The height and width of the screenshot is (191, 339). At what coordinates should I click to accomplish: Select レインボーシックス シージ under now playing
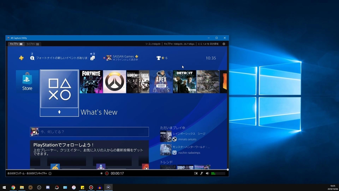[189, 134]
